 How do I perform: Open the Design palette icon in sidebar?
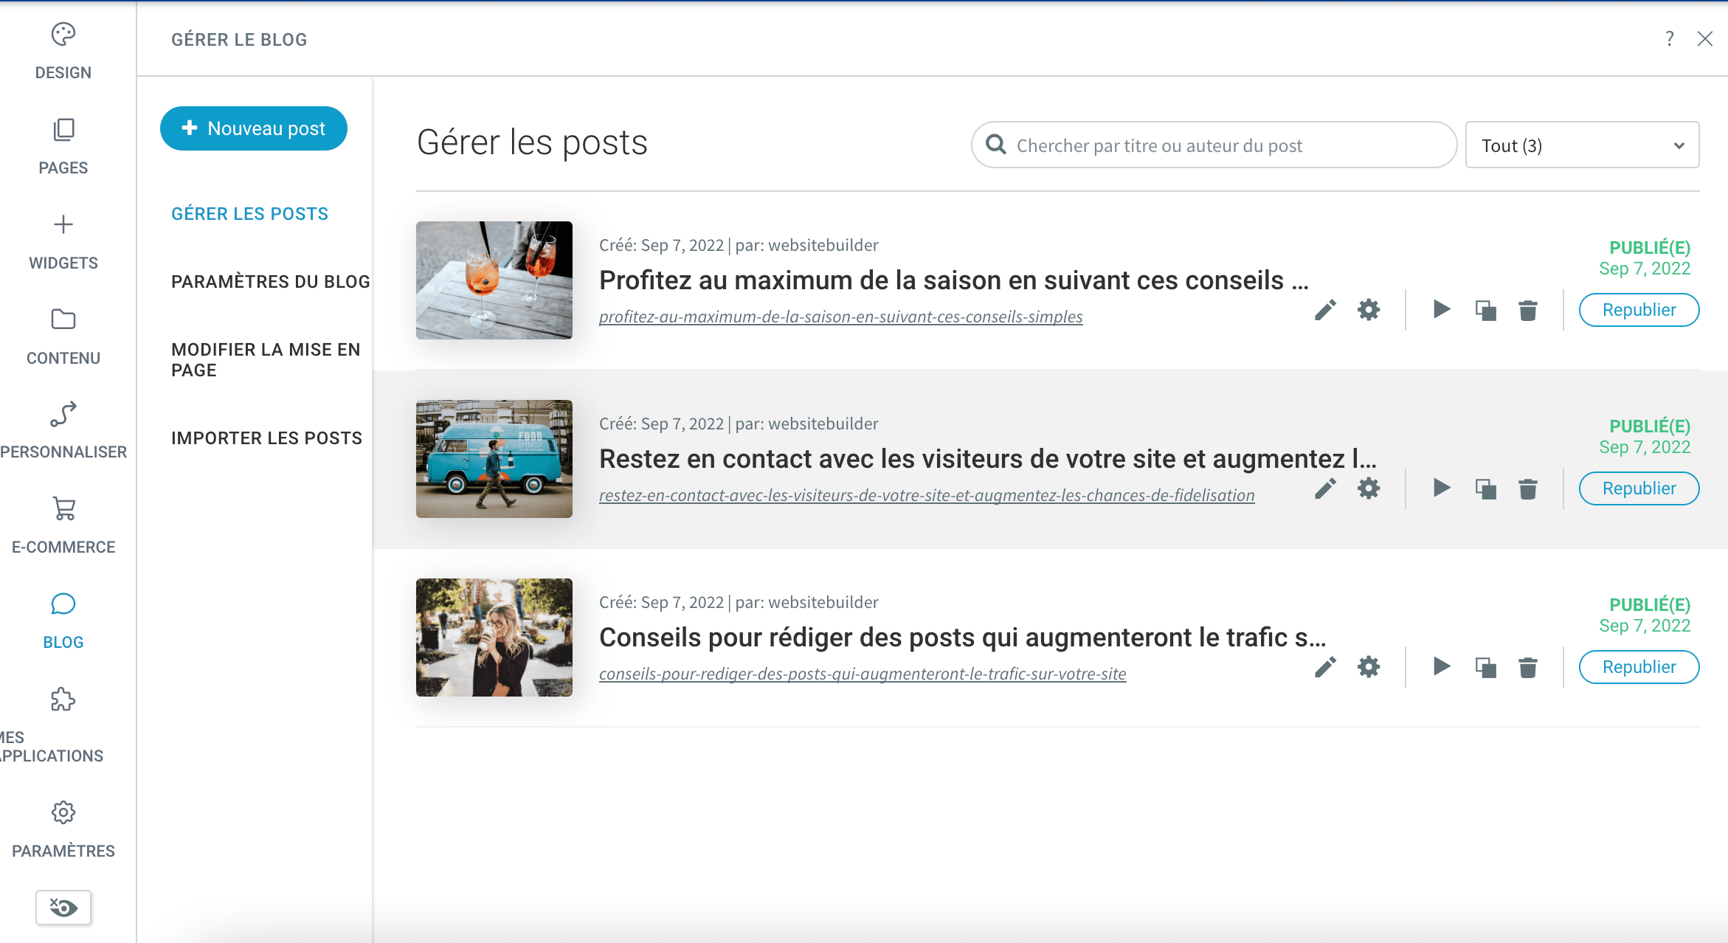(x=63, y=34)
